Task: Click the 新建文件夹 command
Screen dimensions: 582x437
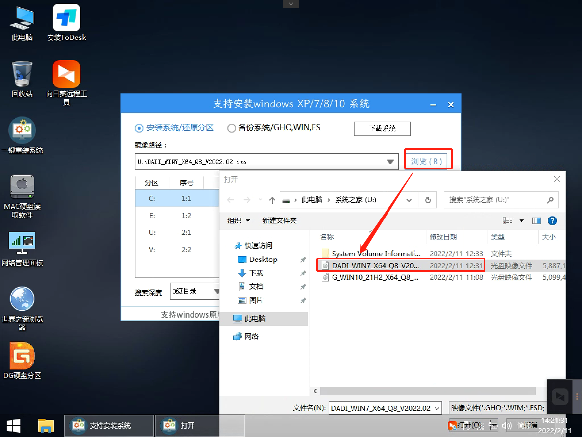Action: pyautogui.click(x=280, y=220)
